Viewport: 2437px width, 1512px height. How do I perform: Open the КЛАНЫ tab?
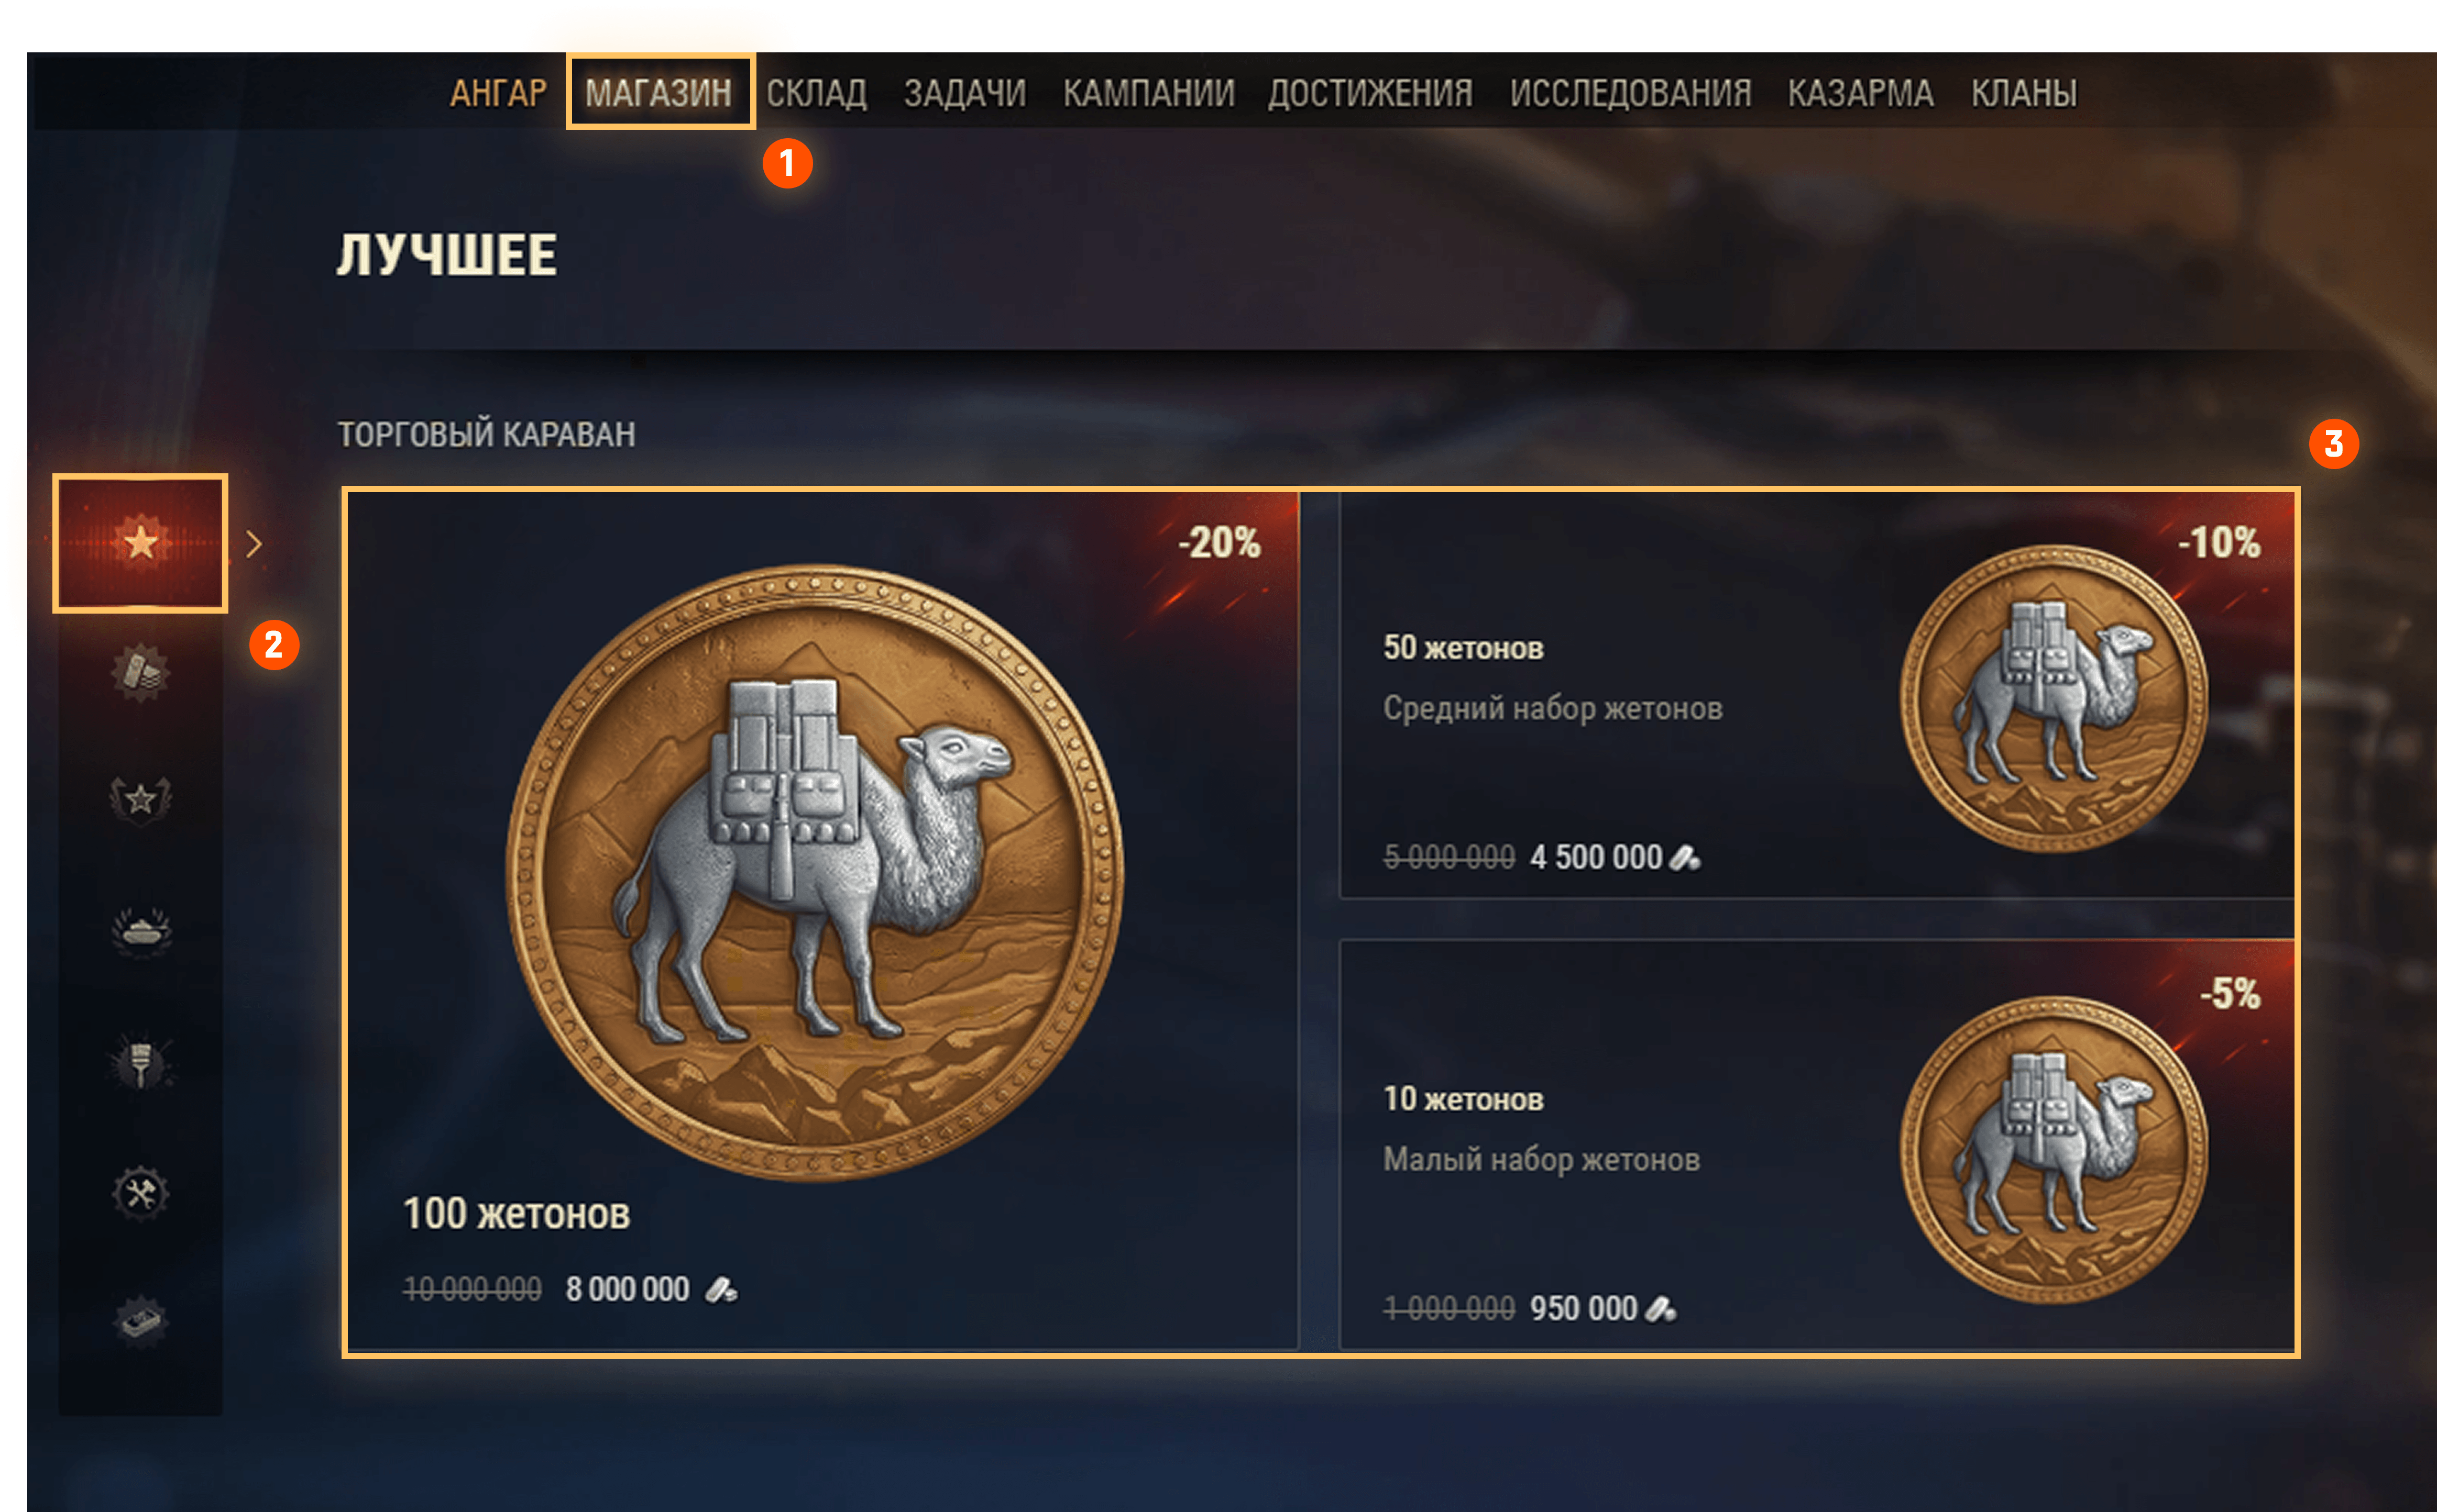(2024, 93)
